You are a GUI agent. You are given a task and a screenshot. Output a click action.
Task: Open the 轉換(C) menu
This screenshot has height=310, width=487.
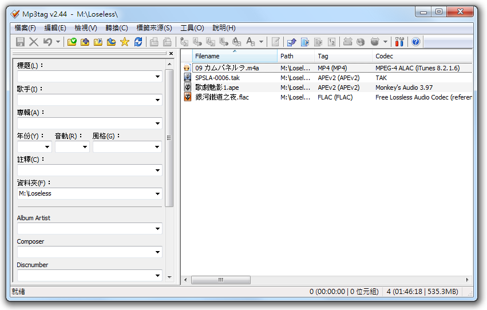pyautogui.click(x=117, y=28)
